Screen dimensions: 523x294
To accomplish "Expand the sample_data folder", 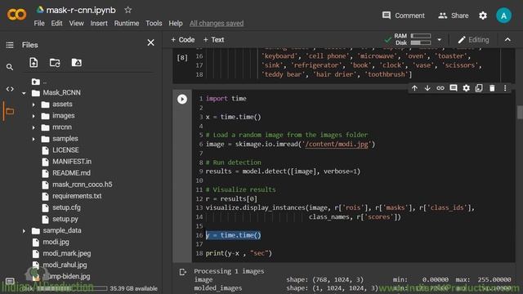I will tap(24, 230).
